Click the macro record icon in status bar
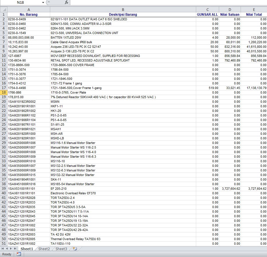Image resolution: width=267 pixels, height=257 pixels. [x=18, y=254]
